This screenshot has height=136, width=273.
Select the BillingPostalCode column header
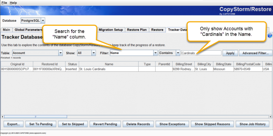pos(248,64)
